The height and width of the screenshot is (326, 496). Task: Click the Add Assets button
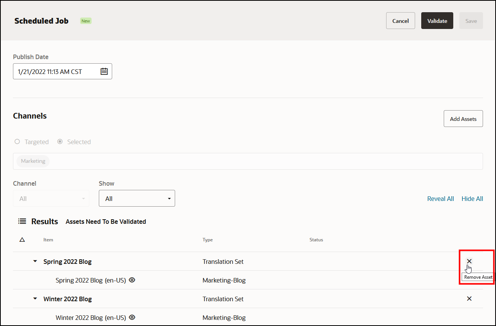point(463,119)
